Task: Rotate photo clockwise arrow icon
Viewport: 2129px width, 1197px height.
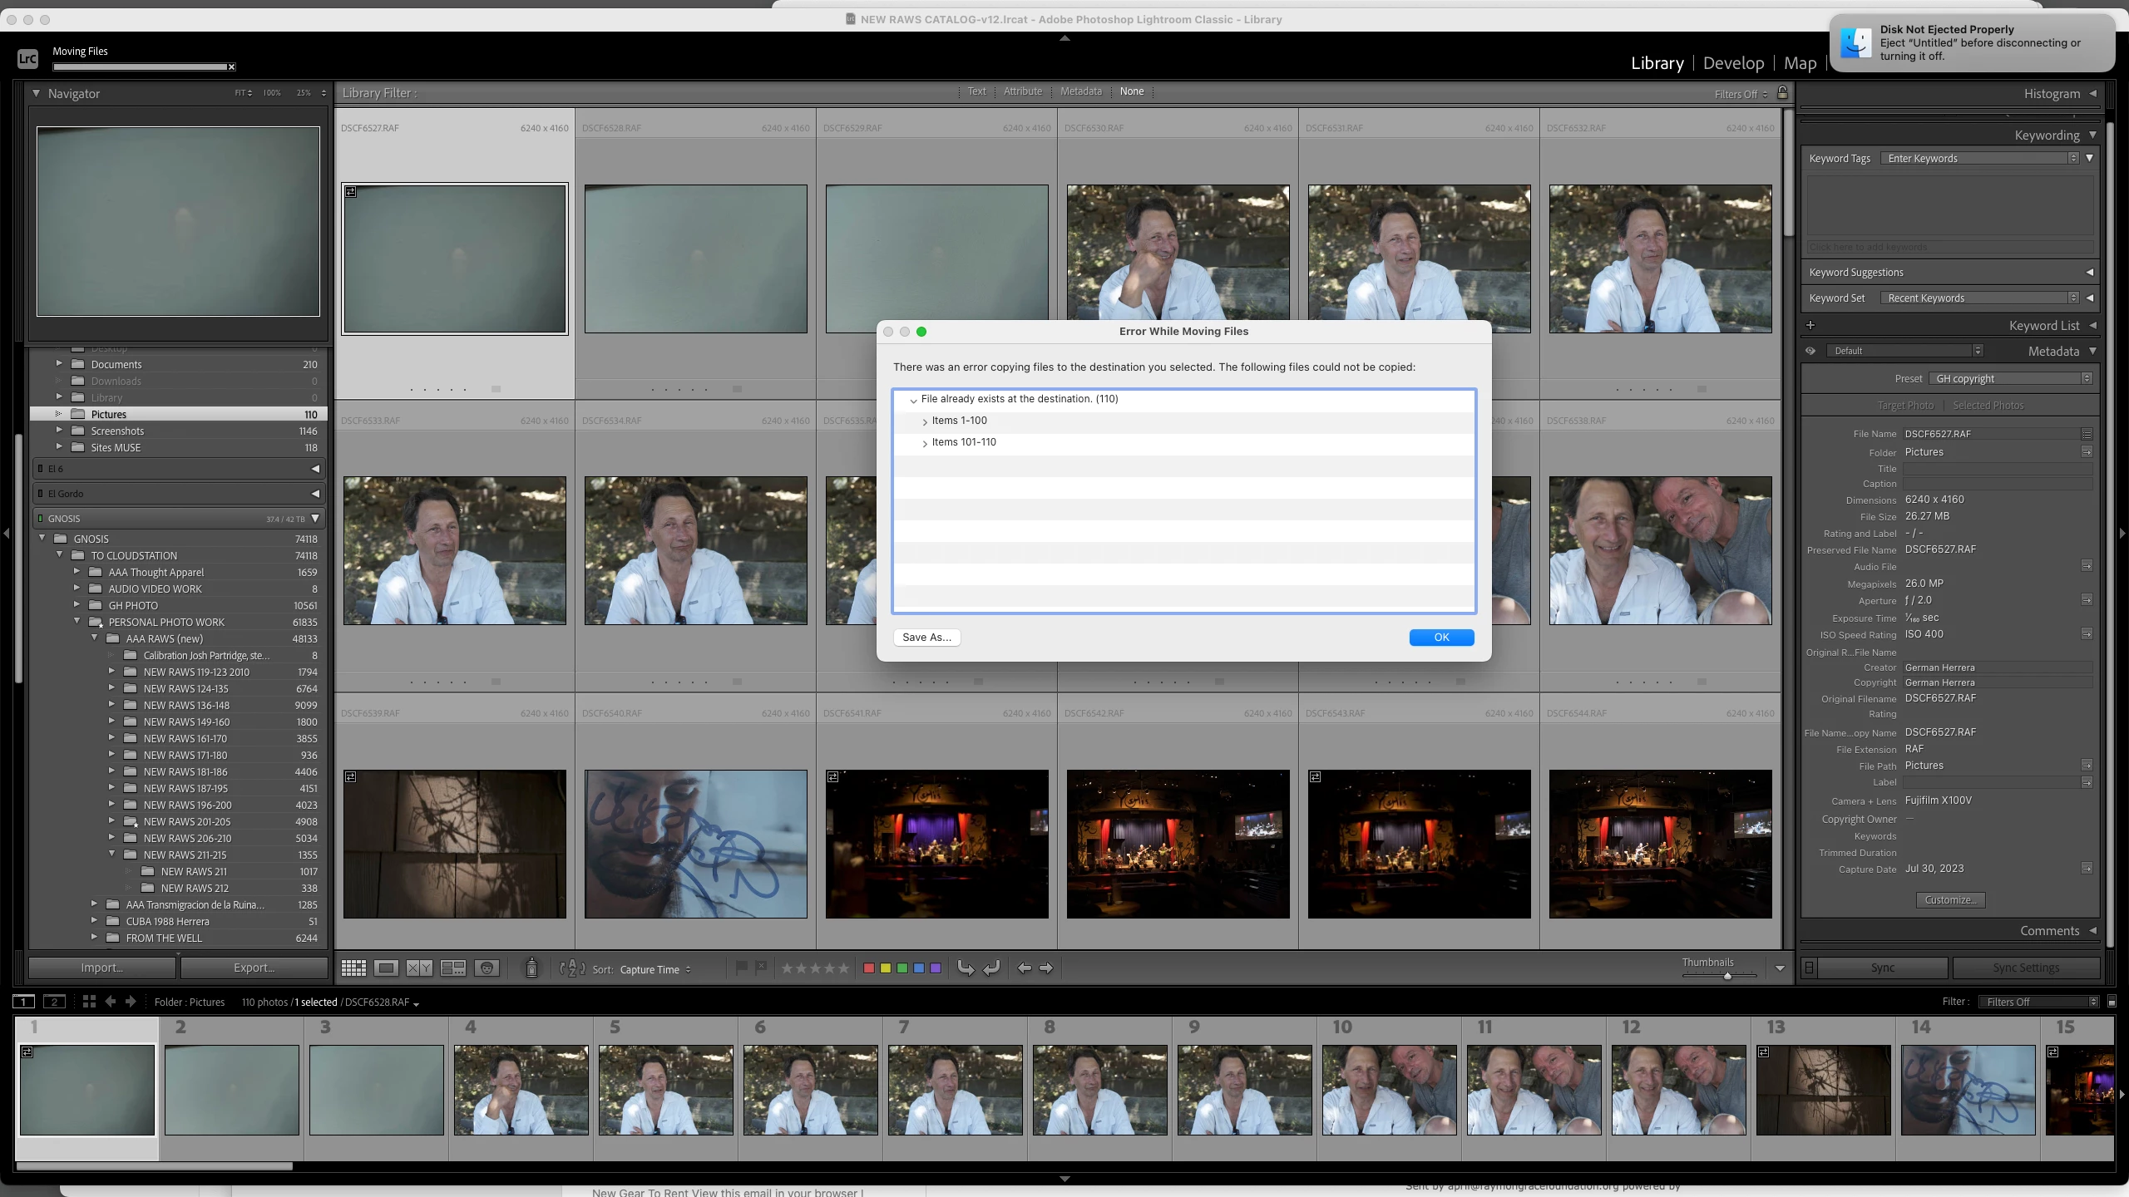Action: [991, 968]
